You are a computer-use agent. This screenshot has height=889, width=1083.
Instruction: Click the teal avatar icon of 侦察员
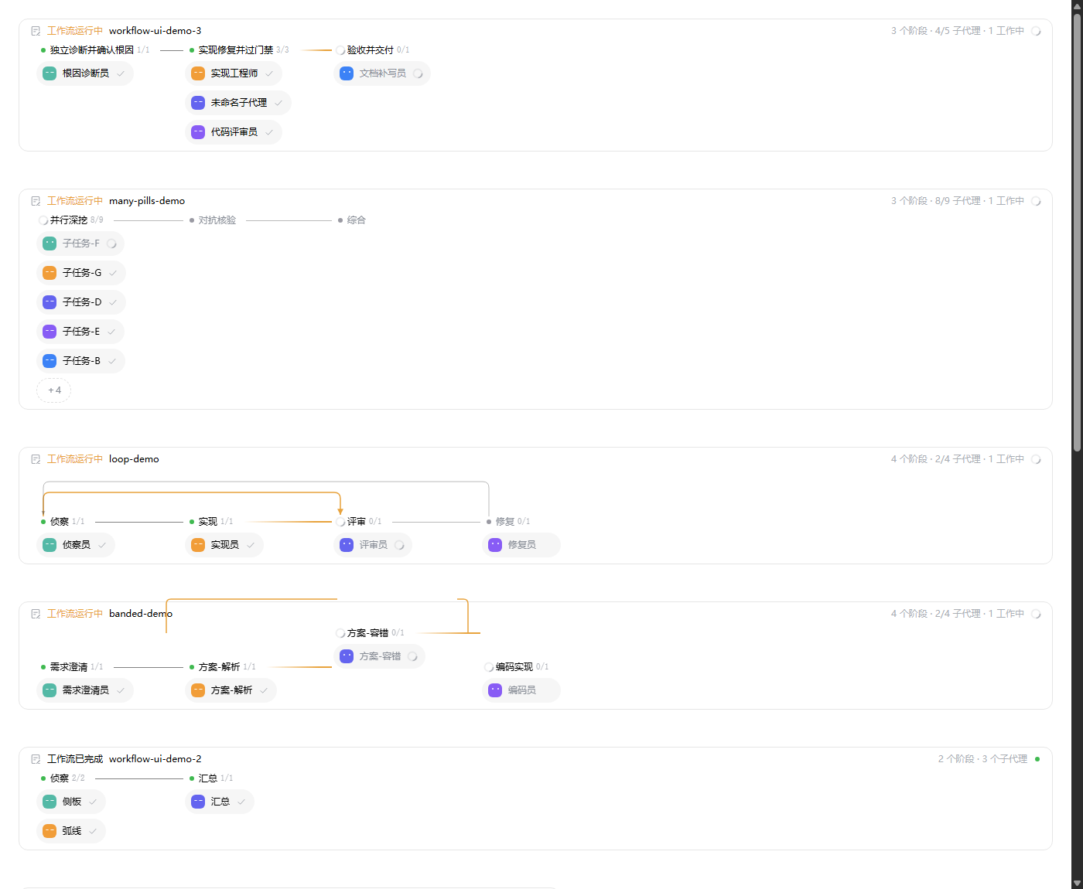click(x=50, y=545)
